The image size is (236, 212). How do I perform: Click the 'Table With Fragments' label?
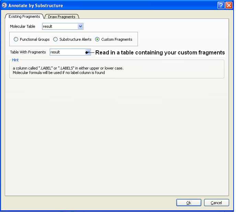tap(28, 52)
